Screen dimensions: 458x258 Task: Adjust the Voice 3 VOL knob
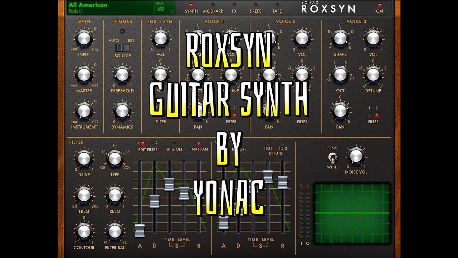tap(373, 38)
